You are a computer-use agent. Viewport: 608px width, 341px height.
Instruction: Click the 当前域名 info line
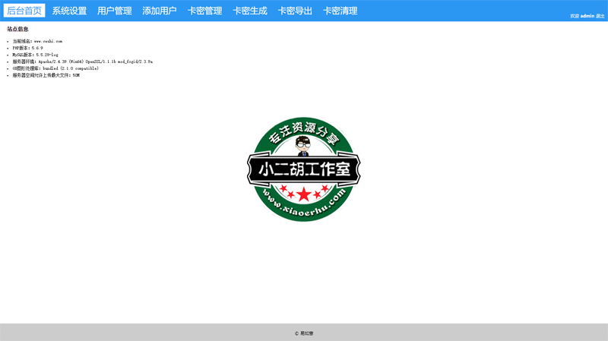(x=37, y=41)
